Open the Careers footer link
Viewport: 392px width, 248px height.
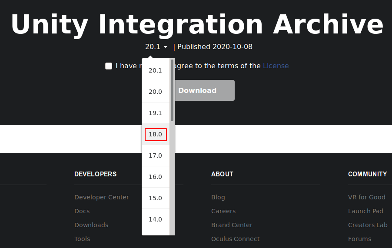[x=223, y=211]
